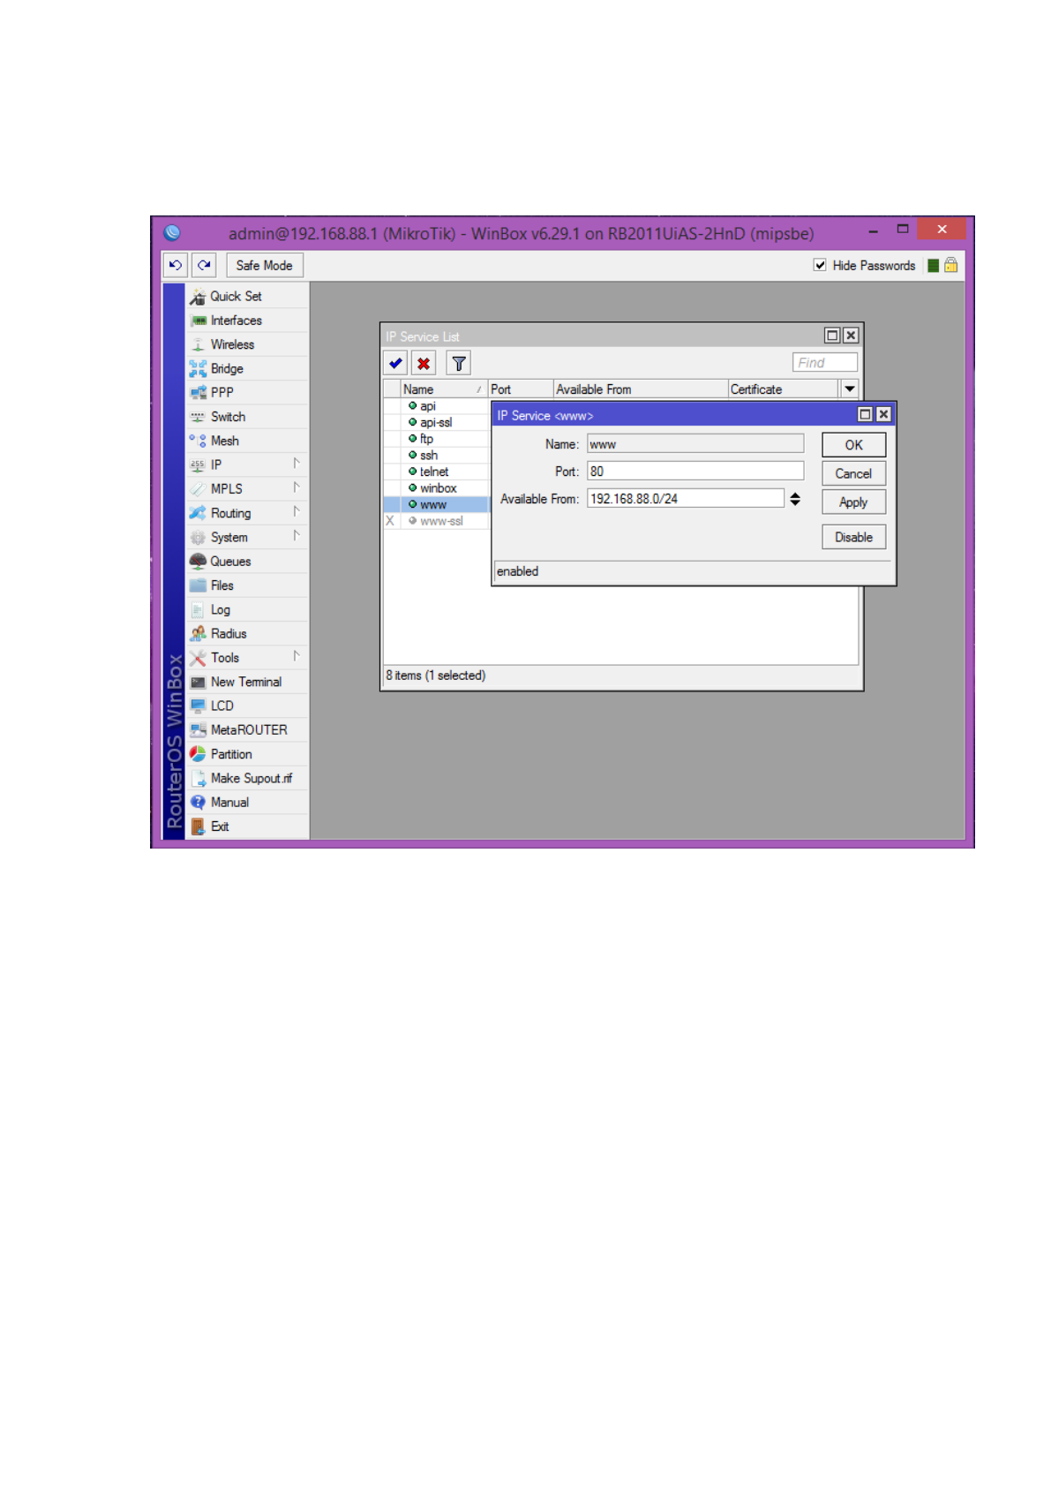Image resolution: width=1051 pixels, height=1487 pixels.
Task: Open Queues in the sidebar
Action: click(247, 562)
